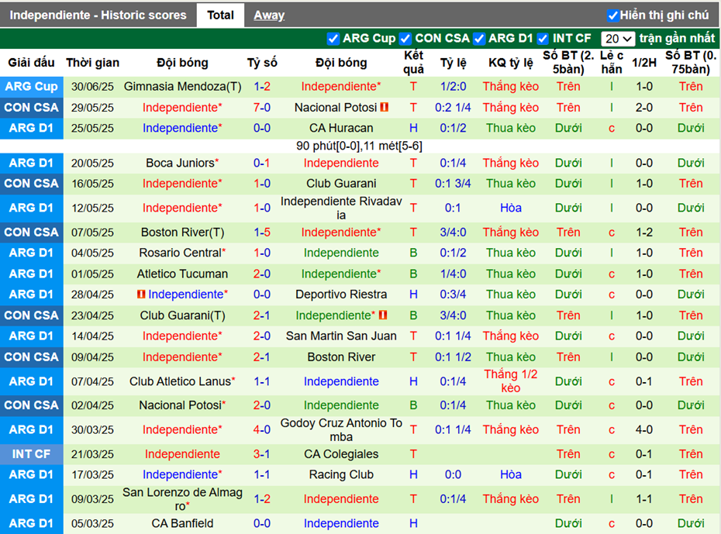
Task: Click Godoy Cruz Antonio Tomba team name
Action: click(x=341, y=429)
